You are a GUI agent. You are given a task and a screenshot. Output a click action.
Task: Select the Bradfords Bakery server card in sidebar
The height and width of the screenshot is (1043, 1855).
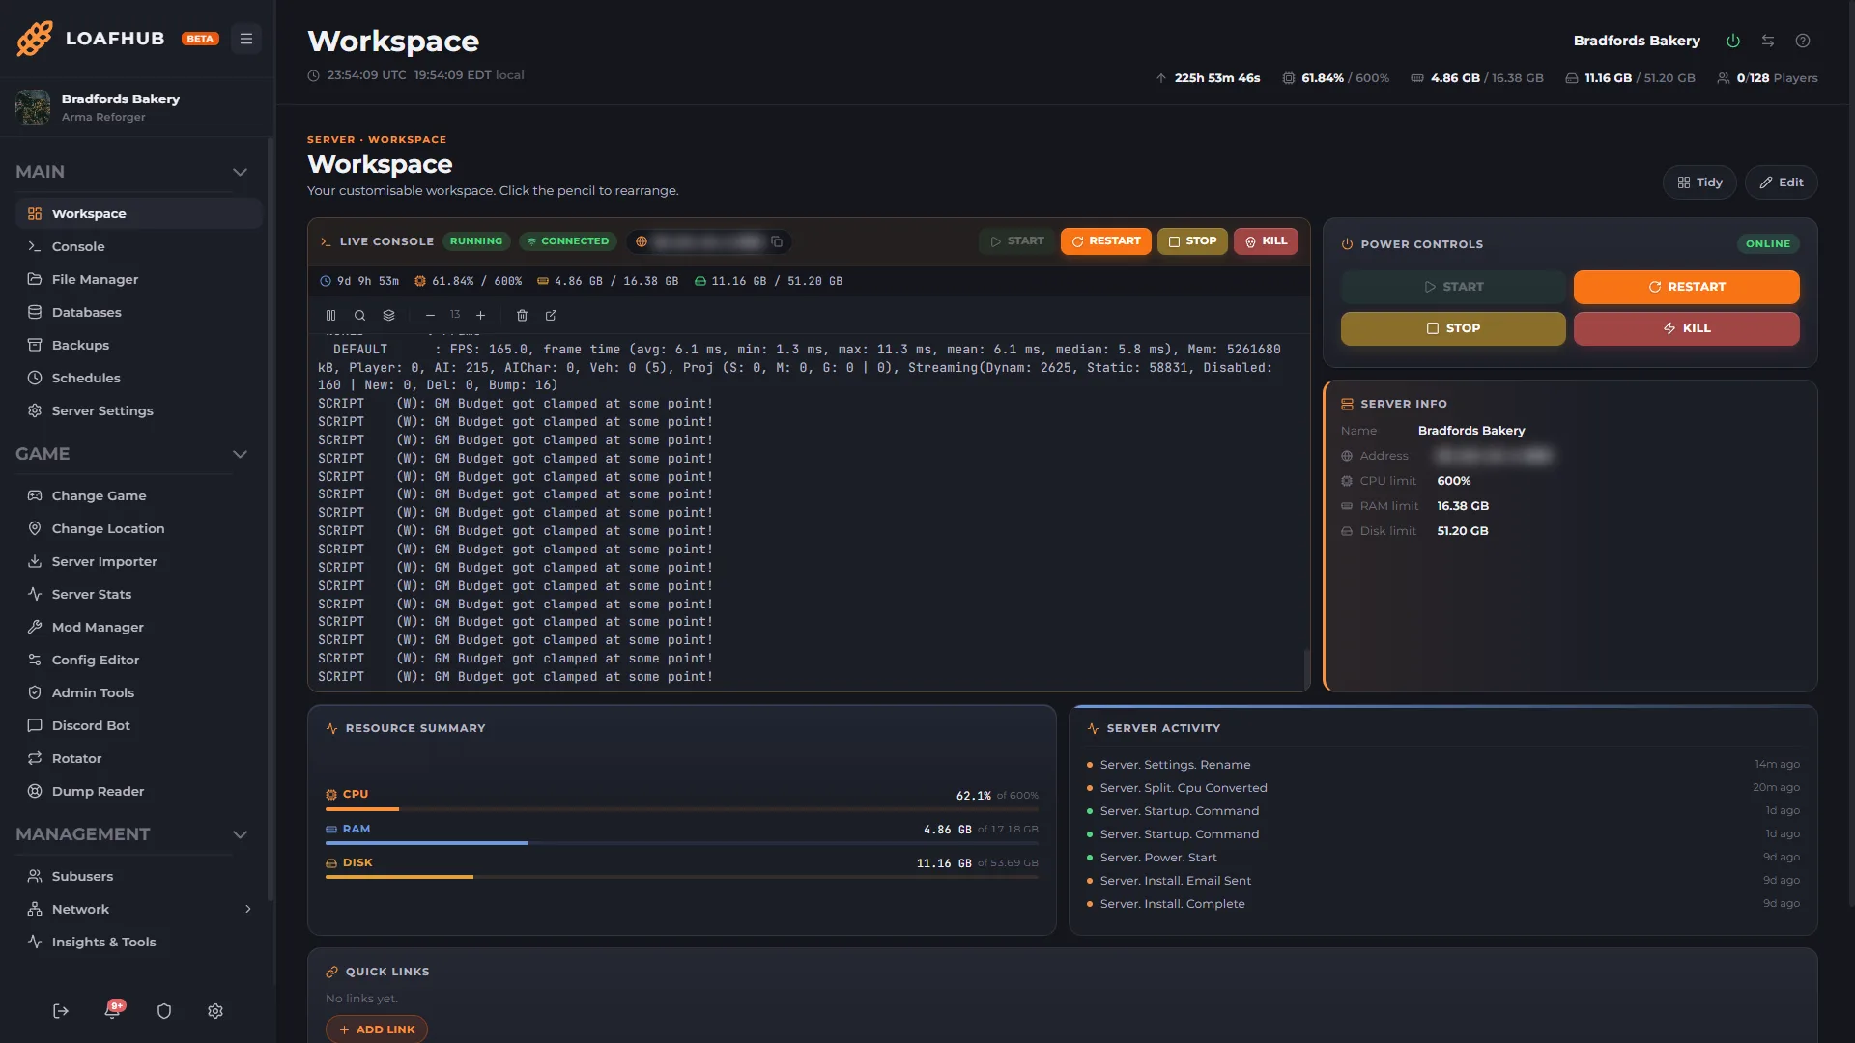point(137,107)
